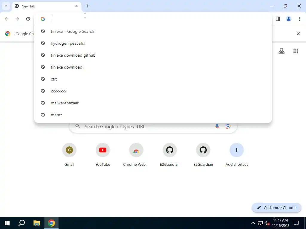Open a new tab with plus button
Screen dimensions: 306x229
click(x=87, y=6)
